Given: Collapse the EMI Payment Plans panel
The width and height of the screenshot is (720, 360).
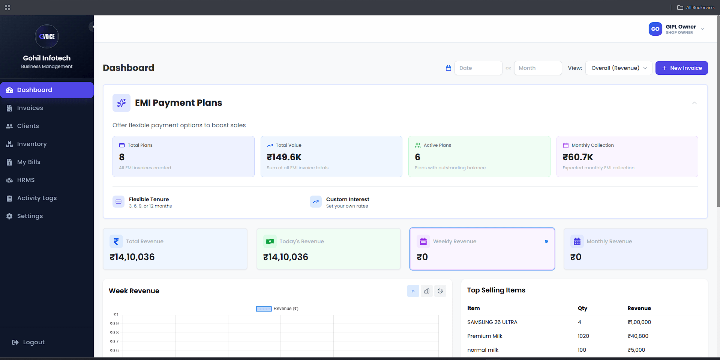Looking at the screenshot, I should tap(694, 103).
